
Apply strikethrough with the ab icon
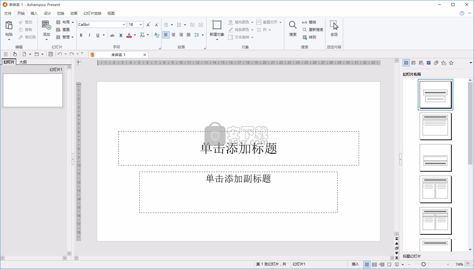pyautogui.click(x=112, y=35)
